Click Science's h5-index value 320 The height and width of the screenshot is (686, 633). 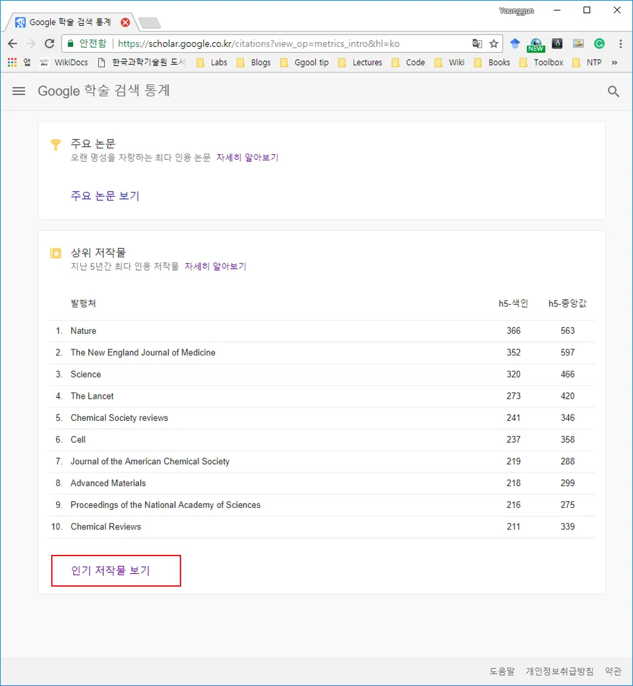[513, 374]
